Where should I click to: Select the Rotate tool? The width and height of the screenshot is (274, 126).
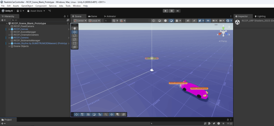75,36
